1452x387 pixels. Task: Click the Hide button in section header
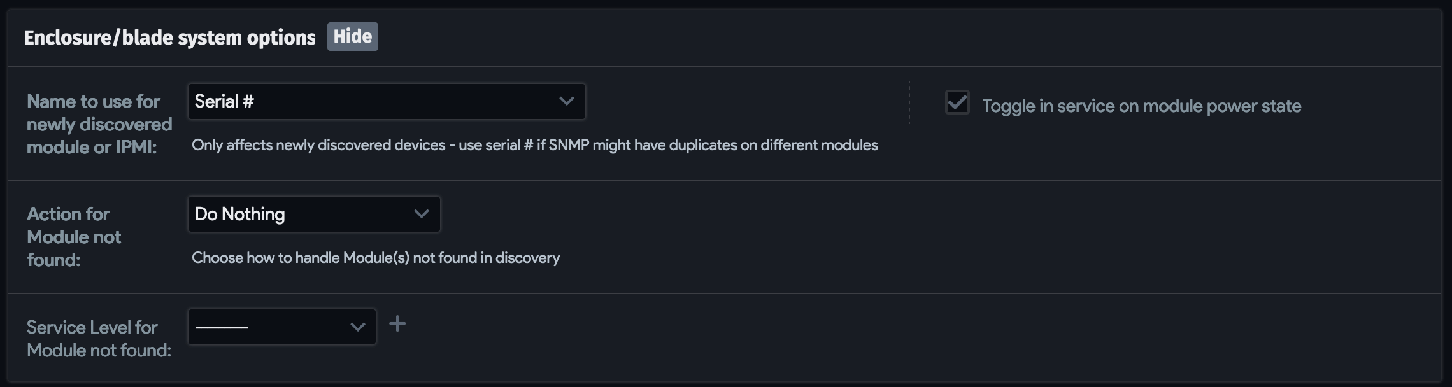(x=352, y=37)
